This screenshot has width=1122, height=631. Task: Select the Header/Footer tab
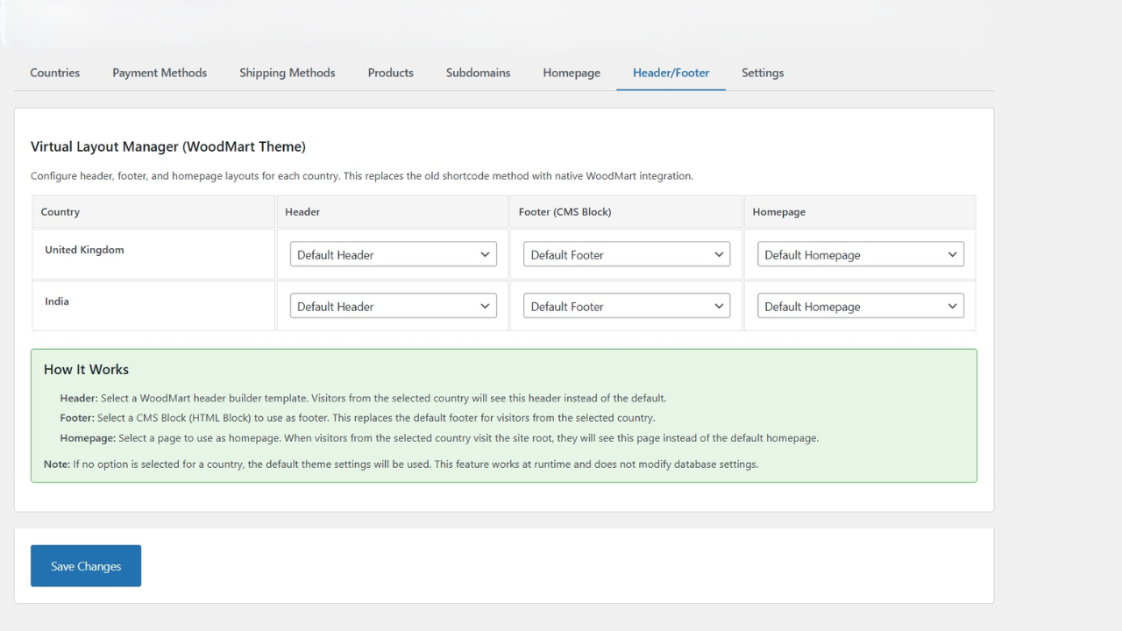pos(671,73)
